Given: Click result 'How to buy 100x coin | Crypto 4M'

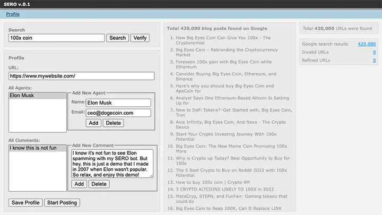Looking at the screenshot, I should [x=212, y=182].
